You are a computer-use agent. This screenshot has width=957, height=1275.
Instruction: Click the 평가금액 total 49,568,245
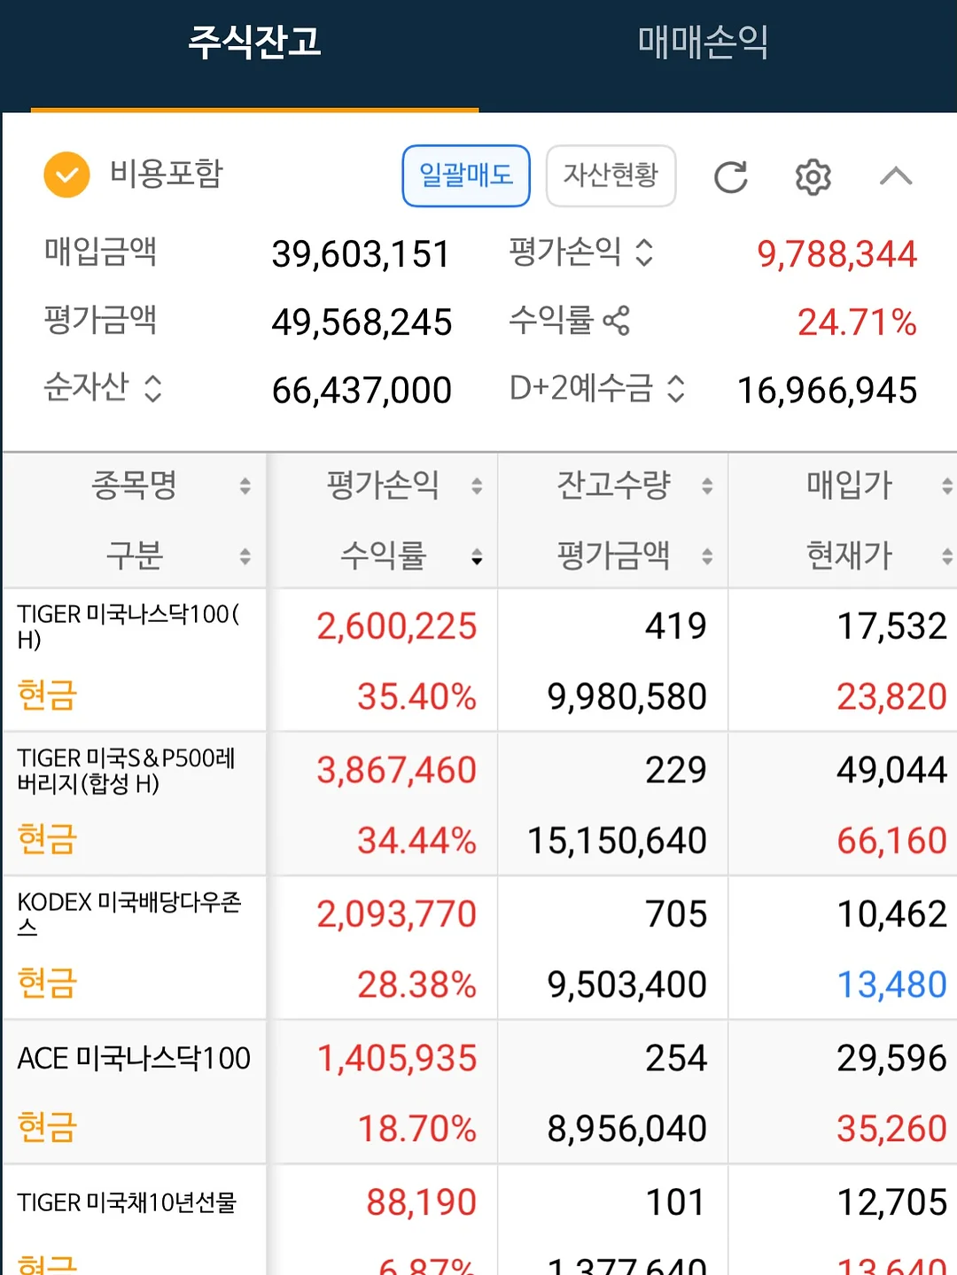362,323
